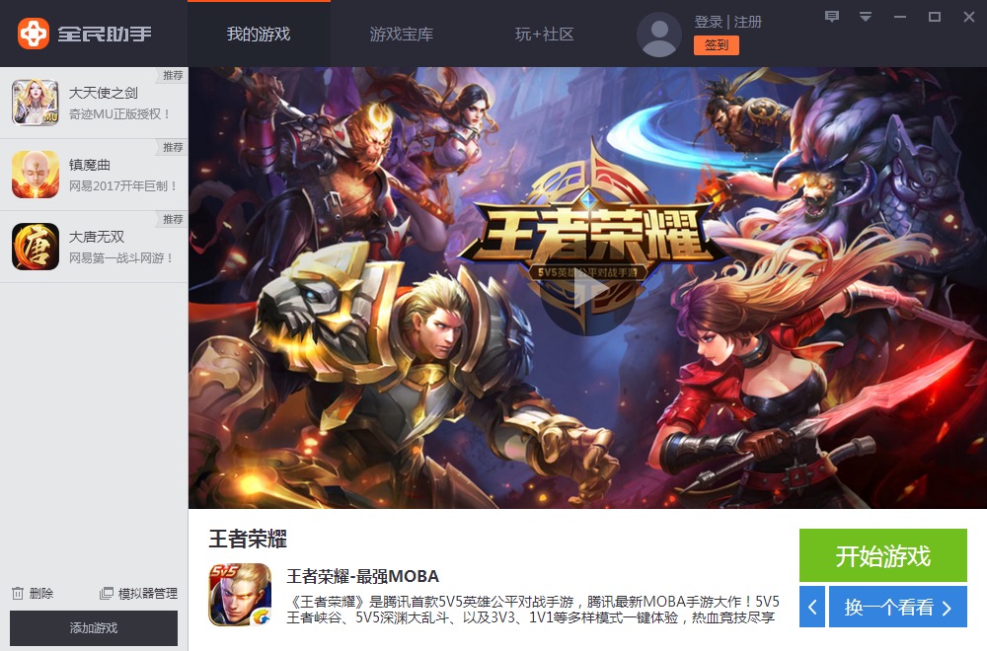This screenshot has width=987, height=651.
Task: Click the 全民助手 orange logo icon
Action: 33,34
